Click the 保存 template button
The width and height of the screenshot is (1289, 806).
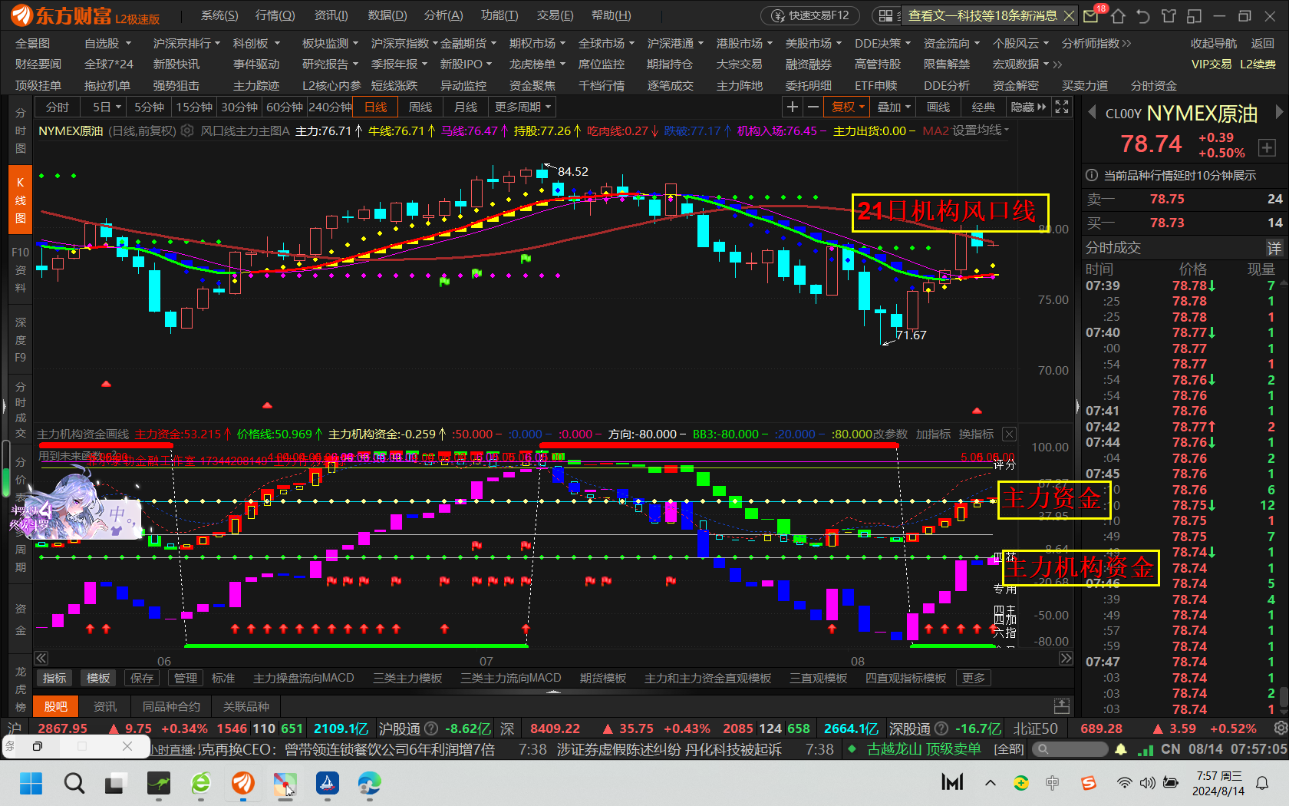coord(142,679)
